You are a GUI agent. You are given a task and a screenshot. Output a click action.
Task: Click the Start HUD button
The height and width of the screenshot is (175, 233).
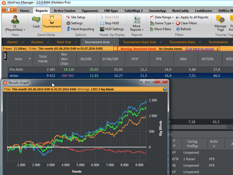(110, 17)
